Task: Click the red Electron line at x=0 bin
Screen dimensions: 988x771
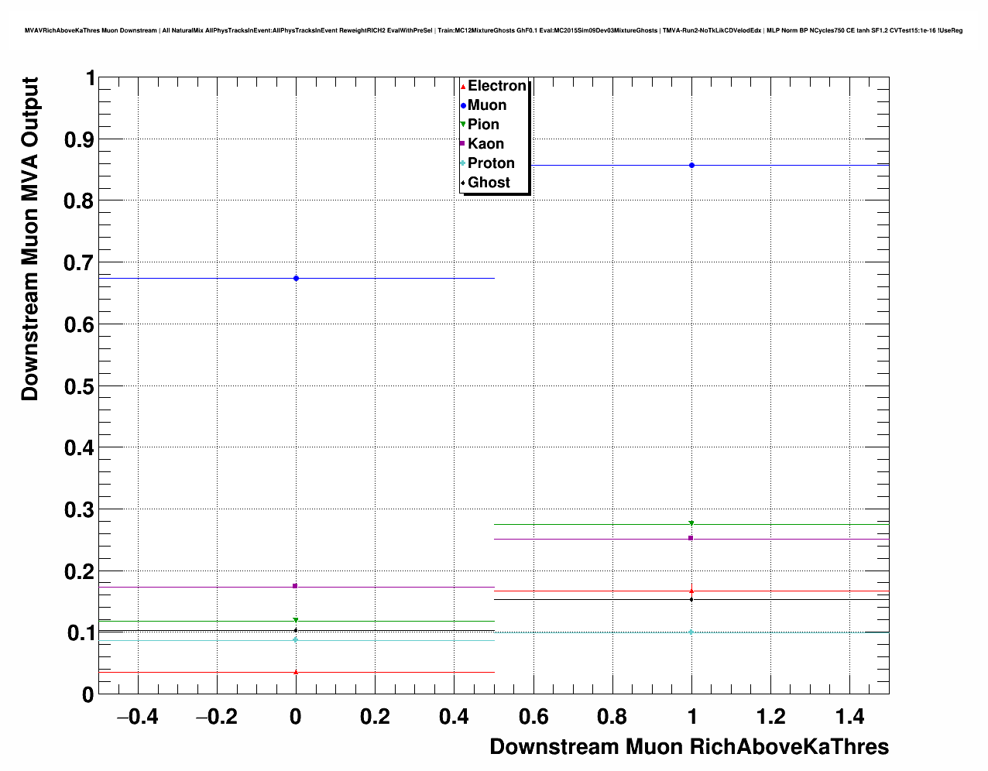Action: coord(194,672)
